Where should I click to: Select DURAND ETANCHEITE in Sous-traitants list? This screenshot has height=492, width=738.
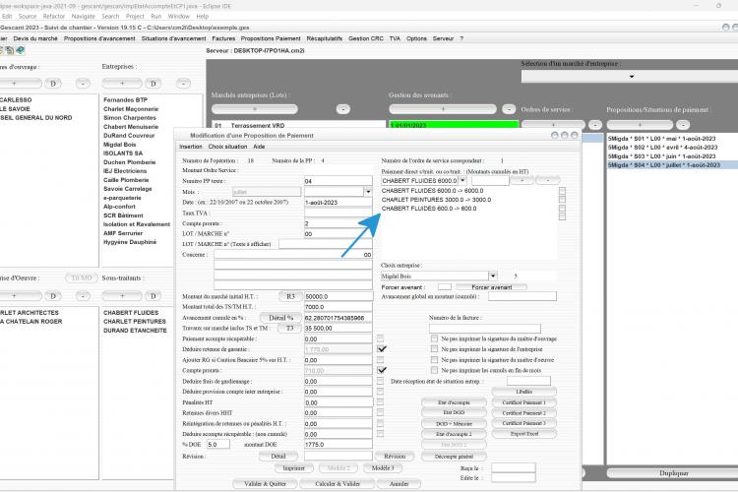click(135, 331)
